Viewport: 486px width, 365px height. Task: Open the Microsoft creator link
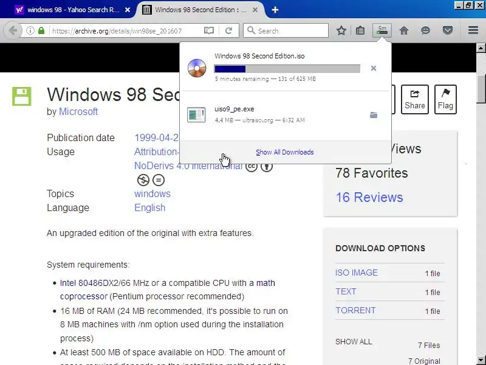point(78,111)
